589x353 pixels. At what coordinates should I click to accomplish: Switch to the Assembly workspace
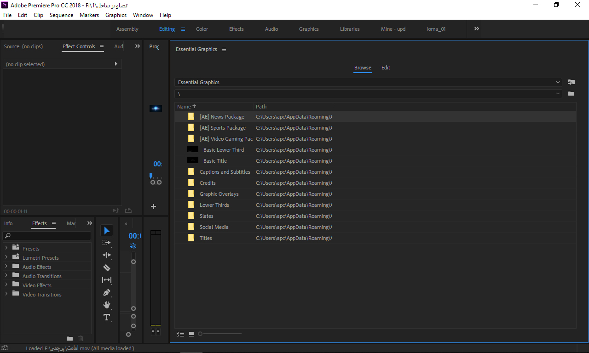pos(127,29)
